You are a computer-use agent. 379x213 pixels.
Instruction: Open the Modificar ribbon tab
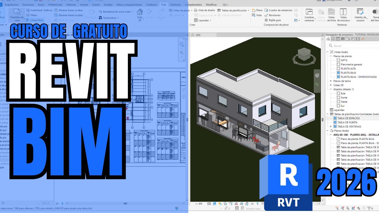[x=211, y=5]
